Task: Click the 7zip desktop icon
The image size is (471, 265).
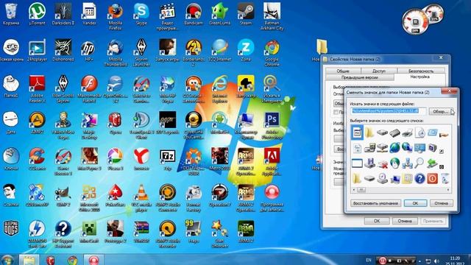Action: click(167, 160)
